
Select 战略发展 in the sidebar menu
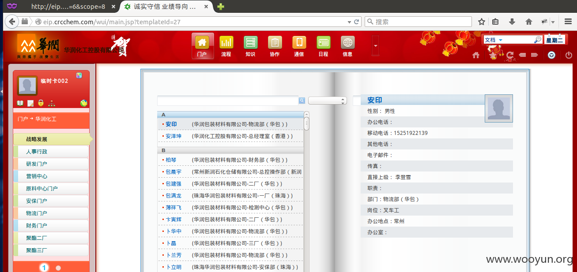pyautogui.click(x=51, y=139)
